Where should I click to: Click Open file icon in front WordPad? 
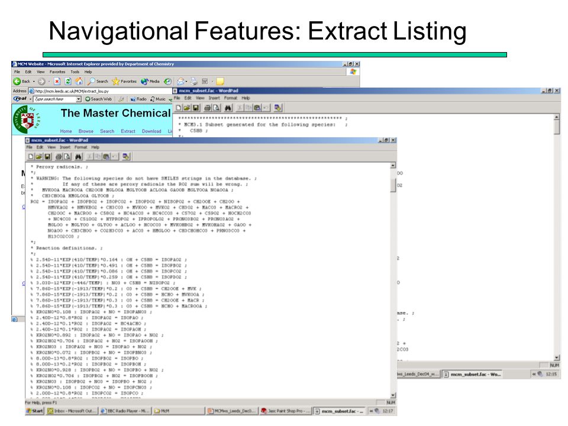tap(39, 156)
